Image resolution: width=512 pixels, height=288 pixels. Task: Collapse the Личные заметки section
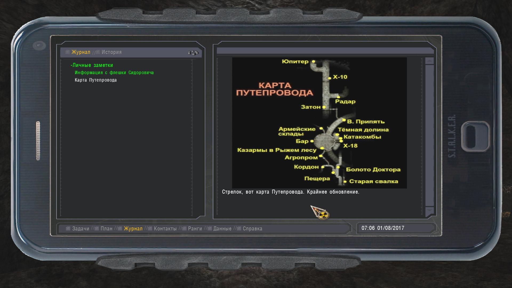pyautogui.click(x=92, y=65)
